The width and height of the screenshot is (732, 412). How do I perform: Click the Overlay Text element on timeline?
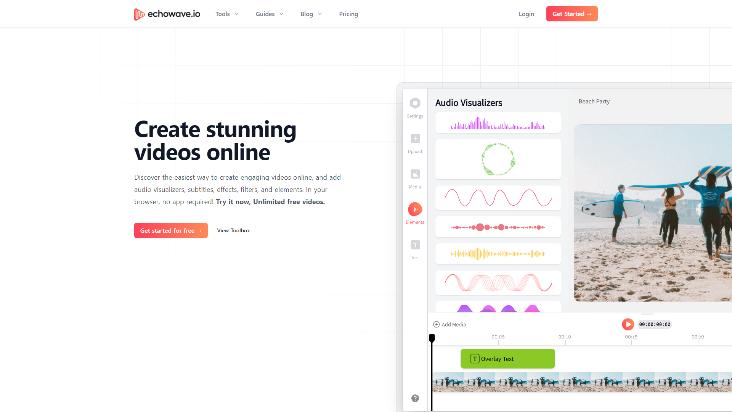click(508, 359)
